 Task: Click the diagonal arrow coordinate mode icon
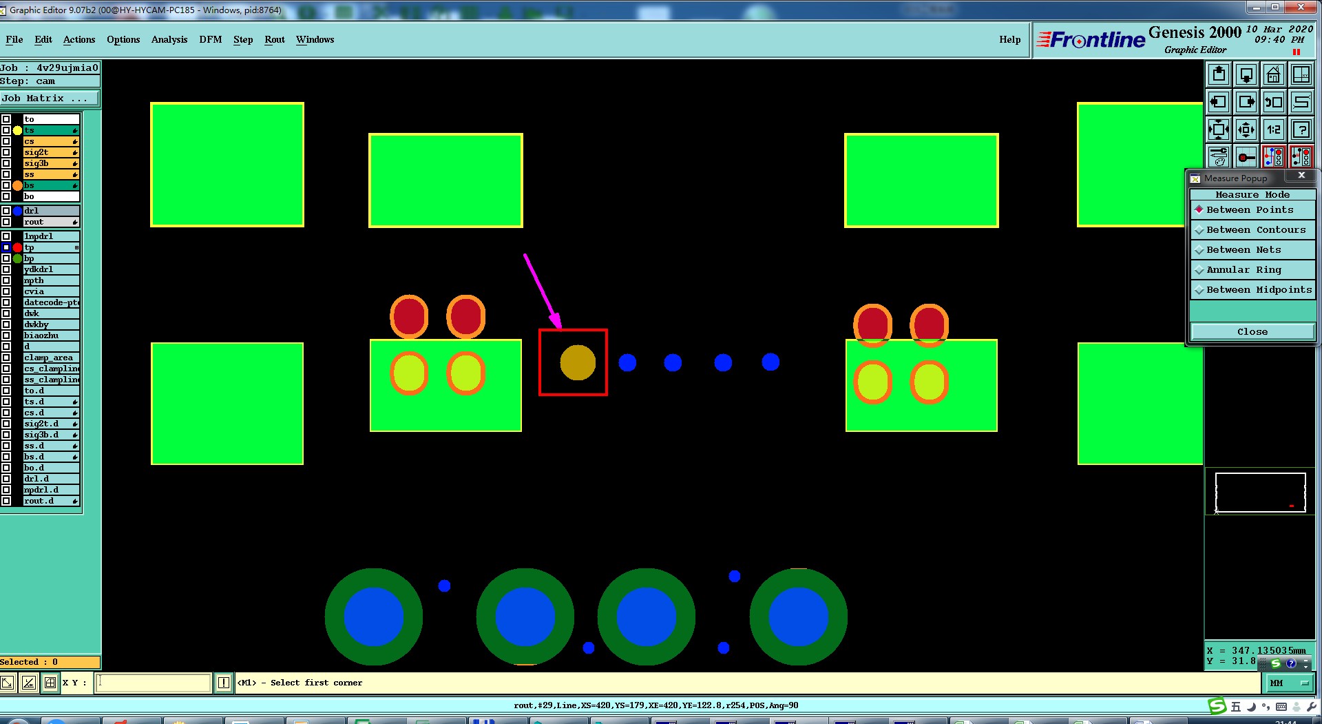pyautogui.click(x=8, y=683)
